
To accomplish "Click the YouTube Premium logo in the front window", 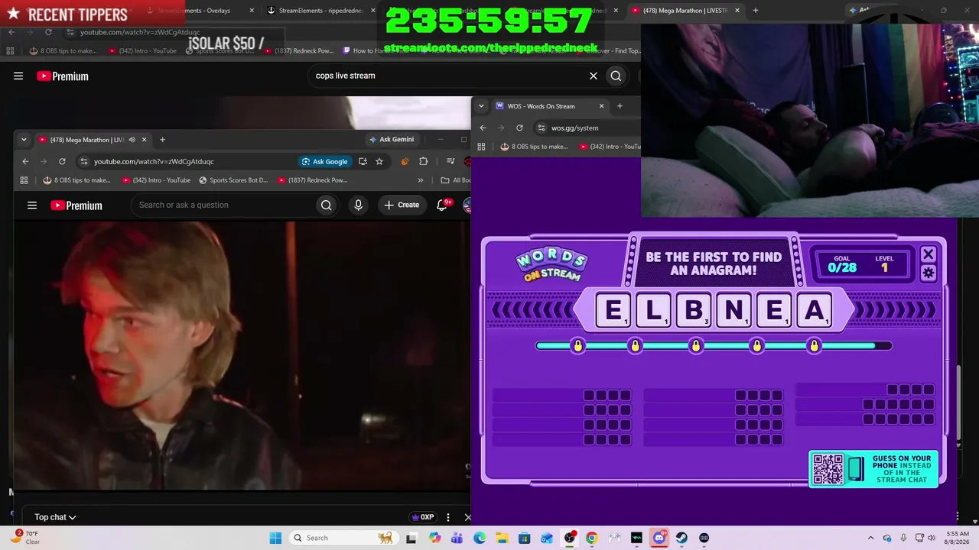I will 76,205.
